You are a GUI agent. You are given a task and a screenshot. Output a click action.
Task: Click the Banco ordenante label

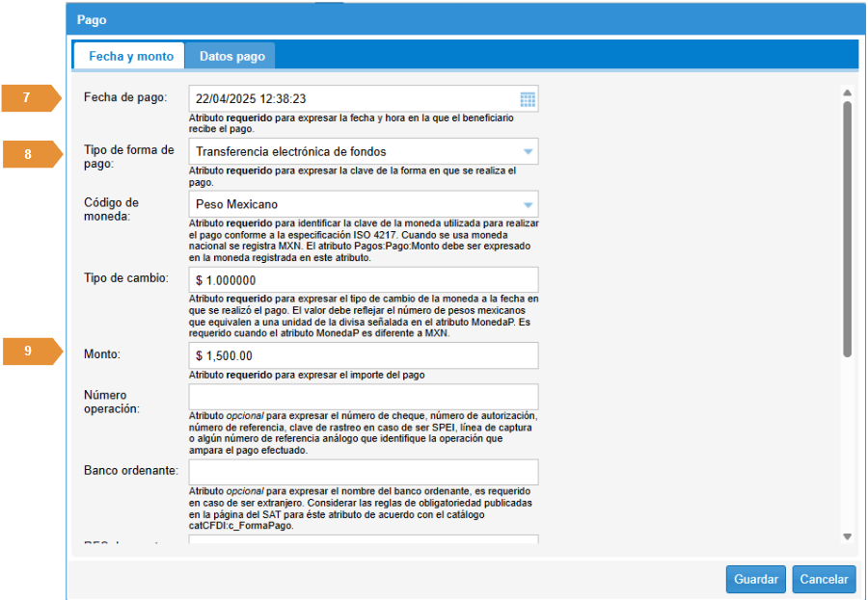(x=131, y=471)
